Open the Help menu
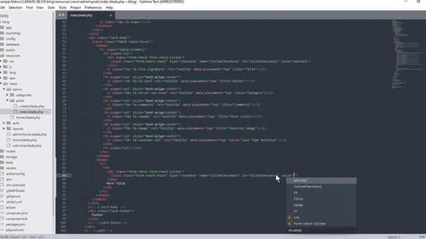The image size is (426, 239). click(x=109, y=7)
